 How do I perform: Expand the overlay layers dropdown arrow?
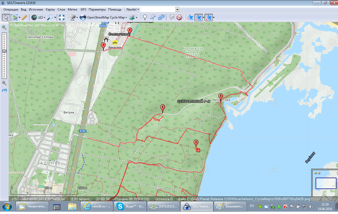pyautogui.click(x=137, y=17)
